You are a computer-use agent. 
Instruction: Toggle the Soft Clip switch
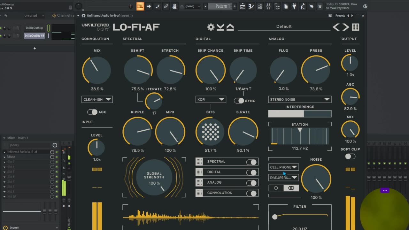click(x=350, y=156)
